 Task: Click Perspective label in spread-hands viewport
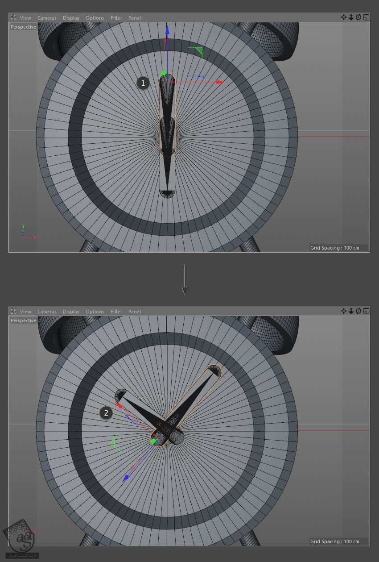(23, 321)
